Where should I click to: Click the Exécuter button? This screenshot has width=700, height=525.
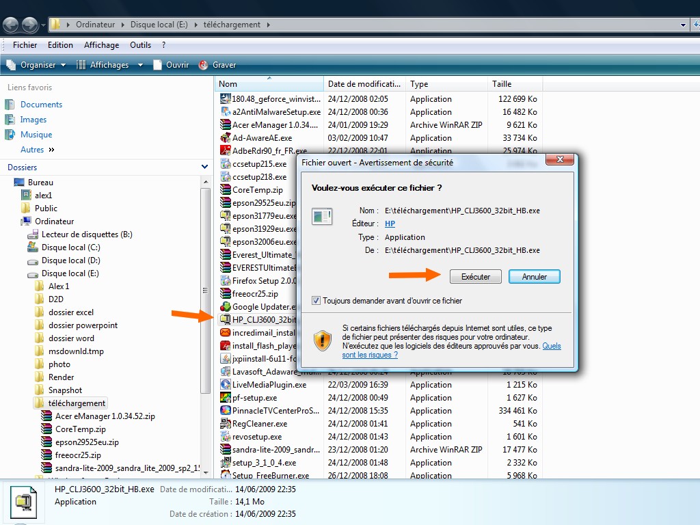coord(476,277)
